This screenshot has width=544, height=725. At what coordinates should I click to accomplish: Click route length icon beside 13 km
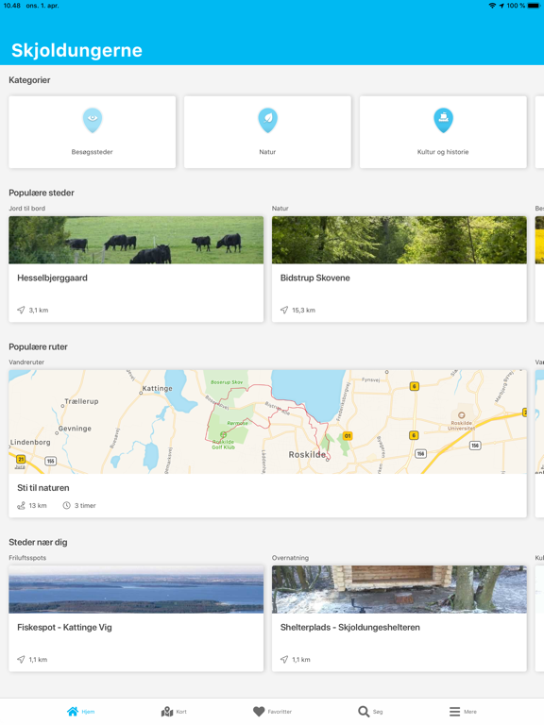point(21,505)
